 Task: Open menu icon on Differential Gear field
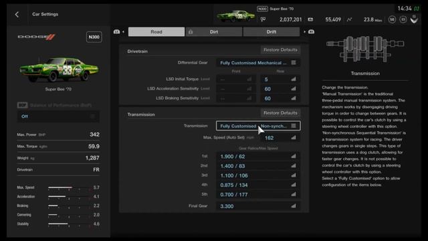[294, 62]
